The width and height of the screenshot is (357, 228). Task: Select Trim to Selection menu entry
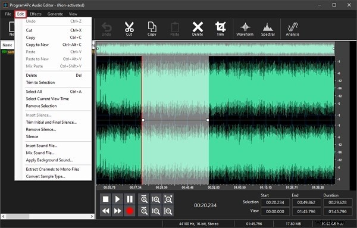(x=53, y=83)
